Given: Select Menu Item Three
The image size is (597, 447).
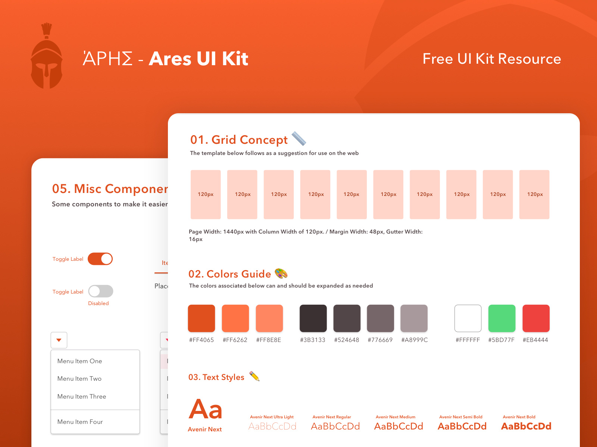Looking at the screenshot, I should [95, 396].
